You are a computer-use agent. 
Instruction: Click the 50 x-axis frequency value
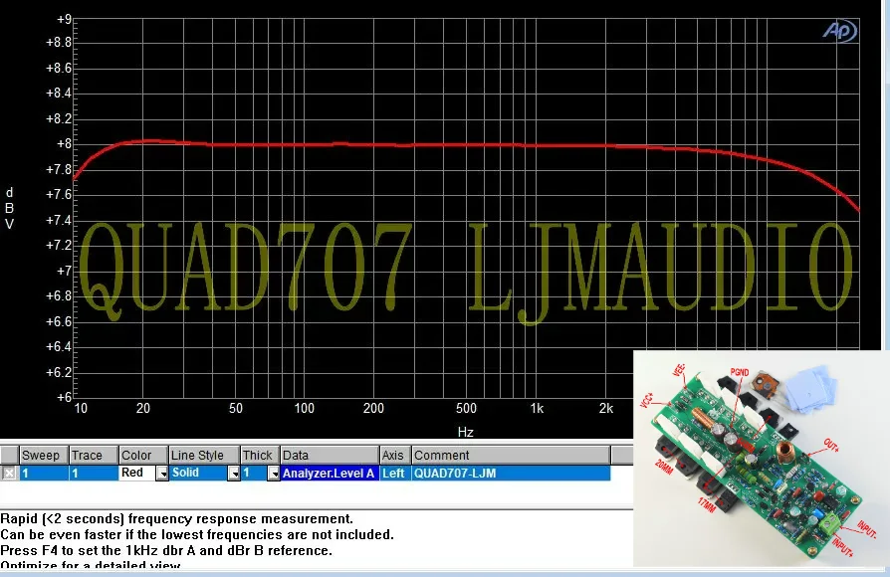click(236, 408)
